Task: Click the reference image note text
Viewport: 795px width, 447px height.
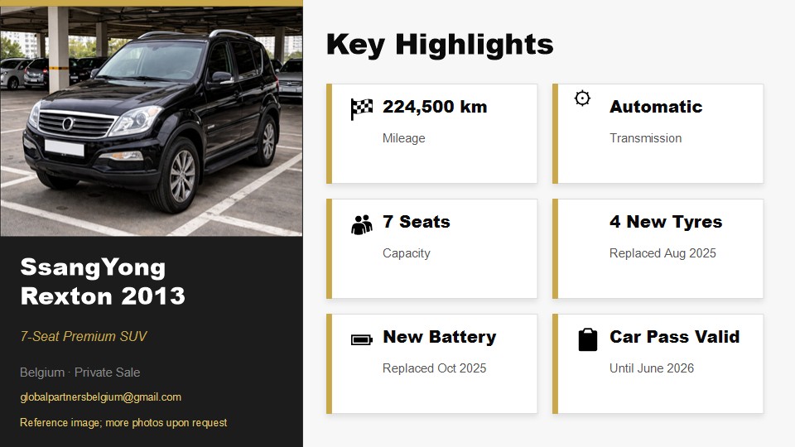Action: (x=123, y=423)
